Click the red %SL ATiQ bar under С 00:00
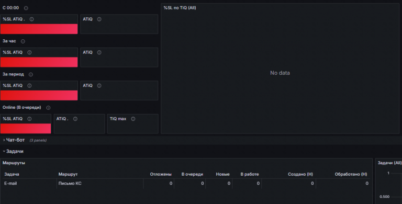This screenshot has width=402, height=204. click(39, 29)
